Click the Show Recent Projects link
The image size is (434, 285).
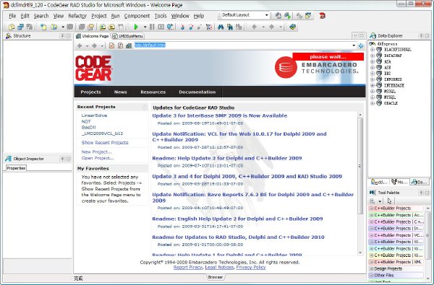point(105,143)
